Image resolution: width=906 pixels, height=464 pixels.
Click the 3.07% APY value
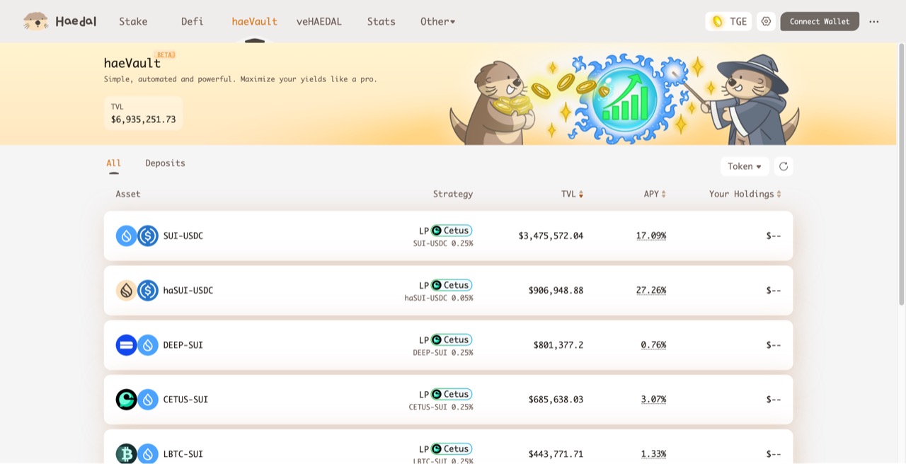pyautogui.click(x=653, y=399)
